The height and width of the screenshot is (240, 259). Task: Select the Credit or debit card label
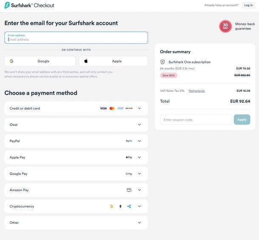coord(25,108)
